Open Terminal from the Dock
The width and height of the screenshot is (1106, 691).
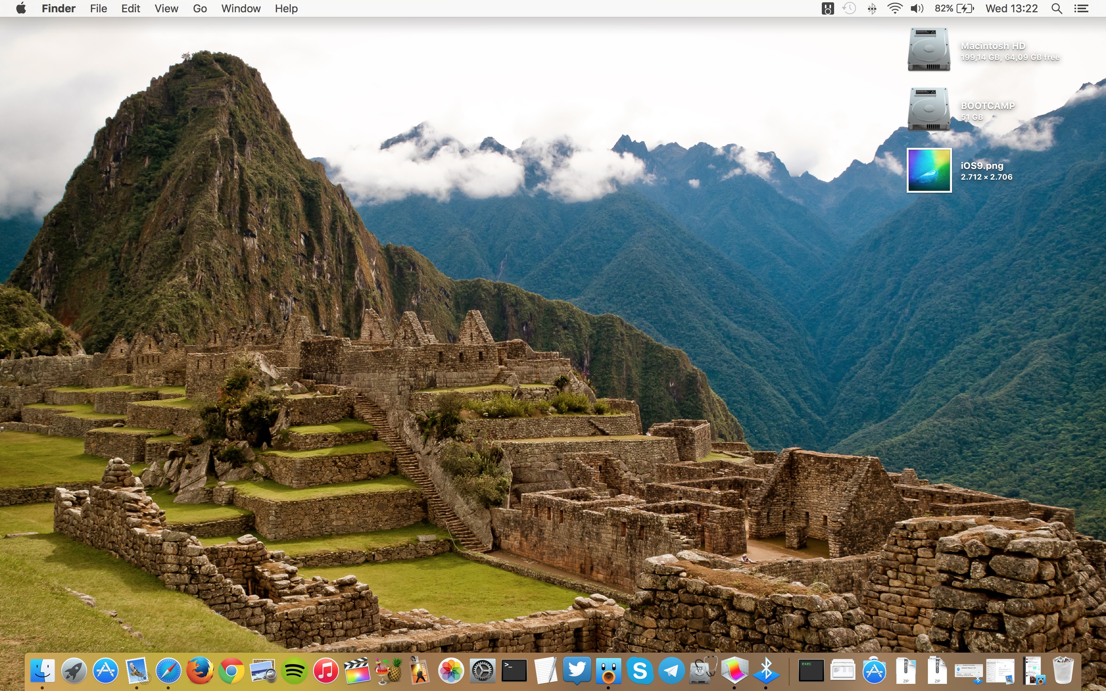tap(514, 670)
